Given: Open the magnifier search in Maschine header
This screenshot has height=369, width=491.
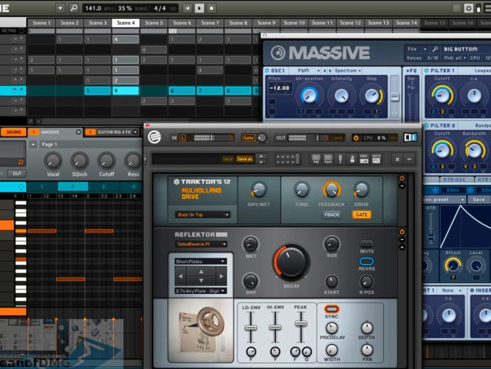Looking at the screenshot, I should point(73,8).
